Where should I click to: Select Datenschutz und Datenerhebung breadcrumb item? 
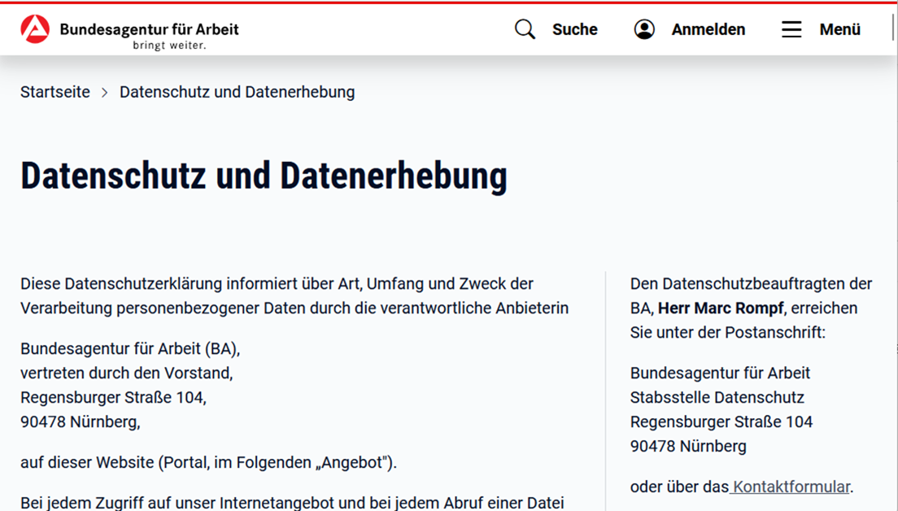(x=237, y=92)
